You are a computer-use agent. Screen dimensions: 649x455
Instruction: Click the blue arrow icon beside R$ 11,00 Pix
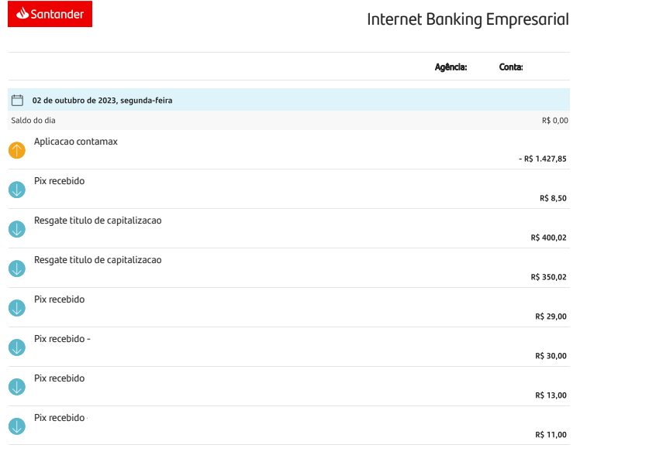[x=17, y=426]
